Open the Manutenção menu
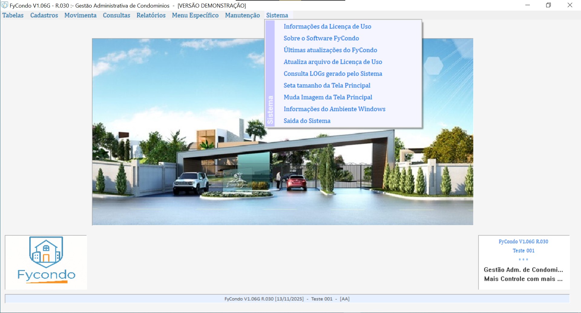Viewport: 581px width, 313px height. click(x=242, y=15)
